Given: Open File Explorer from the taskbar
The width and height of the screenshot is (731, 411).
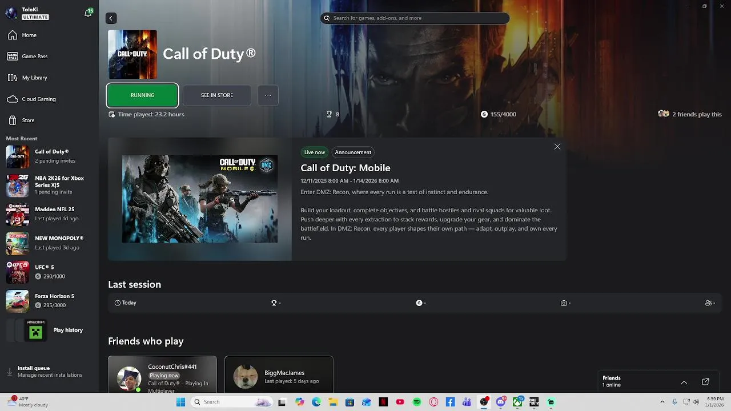Looking at the screenshot, I should pos(333,402).
